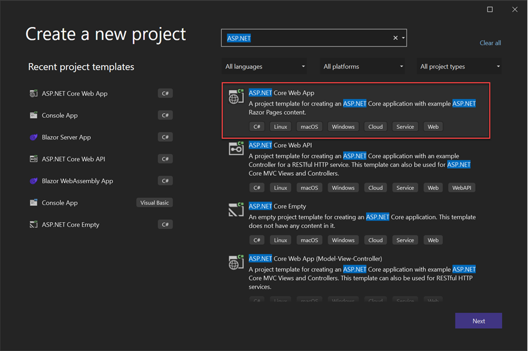Click the C# Console App icon in recent templates
Image resolution: width=528 pixels, height=351 pixels.
point(33,115)
